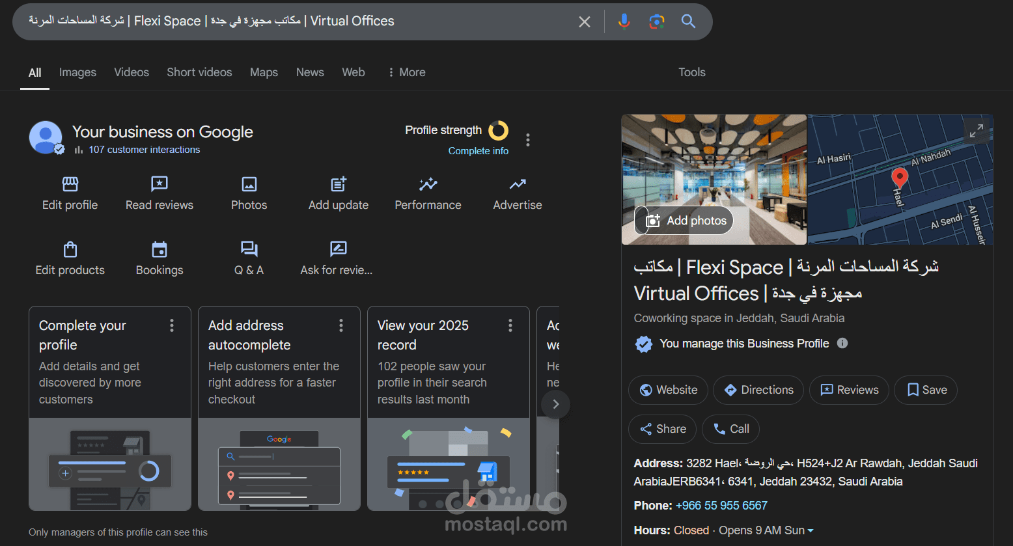The image size is (1013, 546).
Task: Open View your 2025 record card menu
Action: pyautogui.click(x=510, y=325)
